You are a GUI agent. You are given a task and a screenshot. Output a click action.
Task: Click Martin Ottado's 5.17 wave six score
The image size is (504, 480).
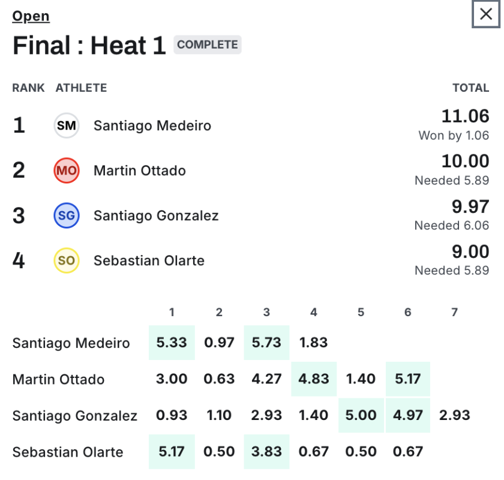tap(408, 379)
